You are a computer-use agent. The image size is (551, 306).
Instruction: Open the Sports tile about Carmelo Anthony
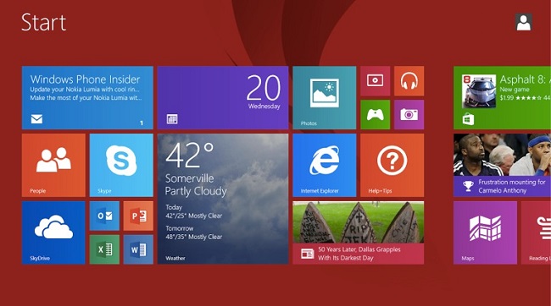point(502,165)
